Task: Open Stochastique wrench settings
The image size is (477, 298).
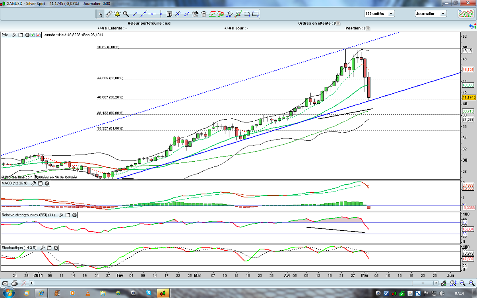Action: point(43,248)
